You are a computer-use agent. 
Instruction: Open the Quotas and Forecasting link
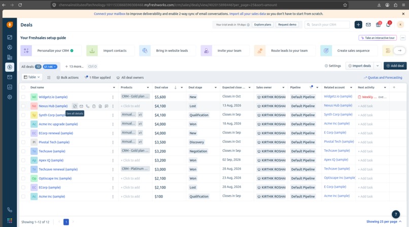tap(383, 78)
